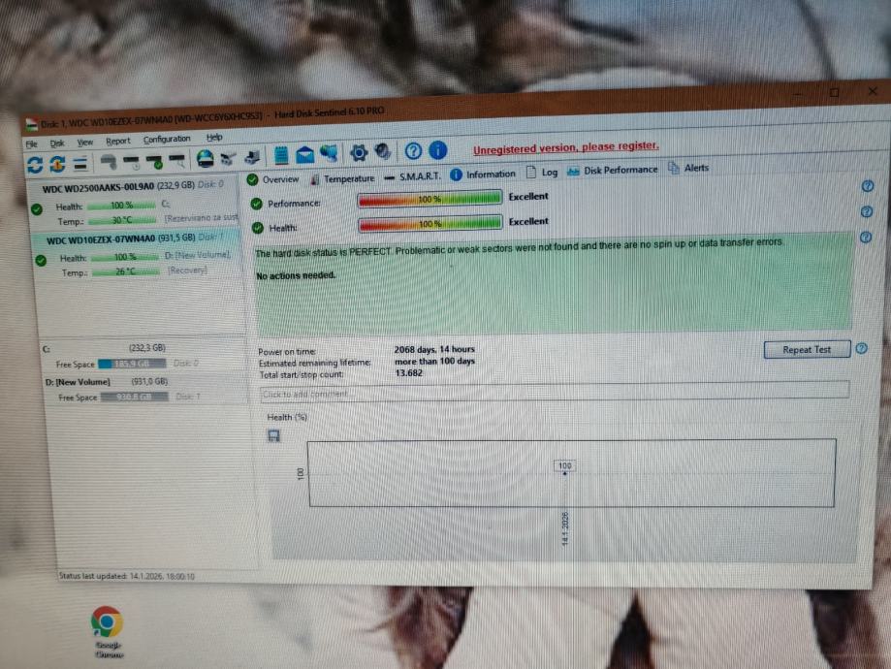Image resolution: width=891 pixels, height=669 pixels.
Task: Click the blue notepad report icon
Action: point(281,155)
